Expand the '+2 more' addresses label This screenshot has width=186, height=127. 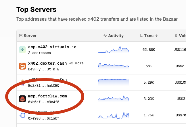pos(76,63)
